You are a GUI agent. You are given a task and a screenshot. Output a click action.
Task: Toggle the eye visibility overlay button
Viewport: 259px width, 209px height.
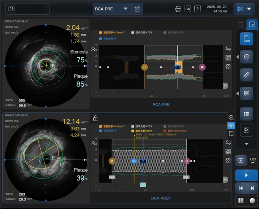[x=231, y=125]
